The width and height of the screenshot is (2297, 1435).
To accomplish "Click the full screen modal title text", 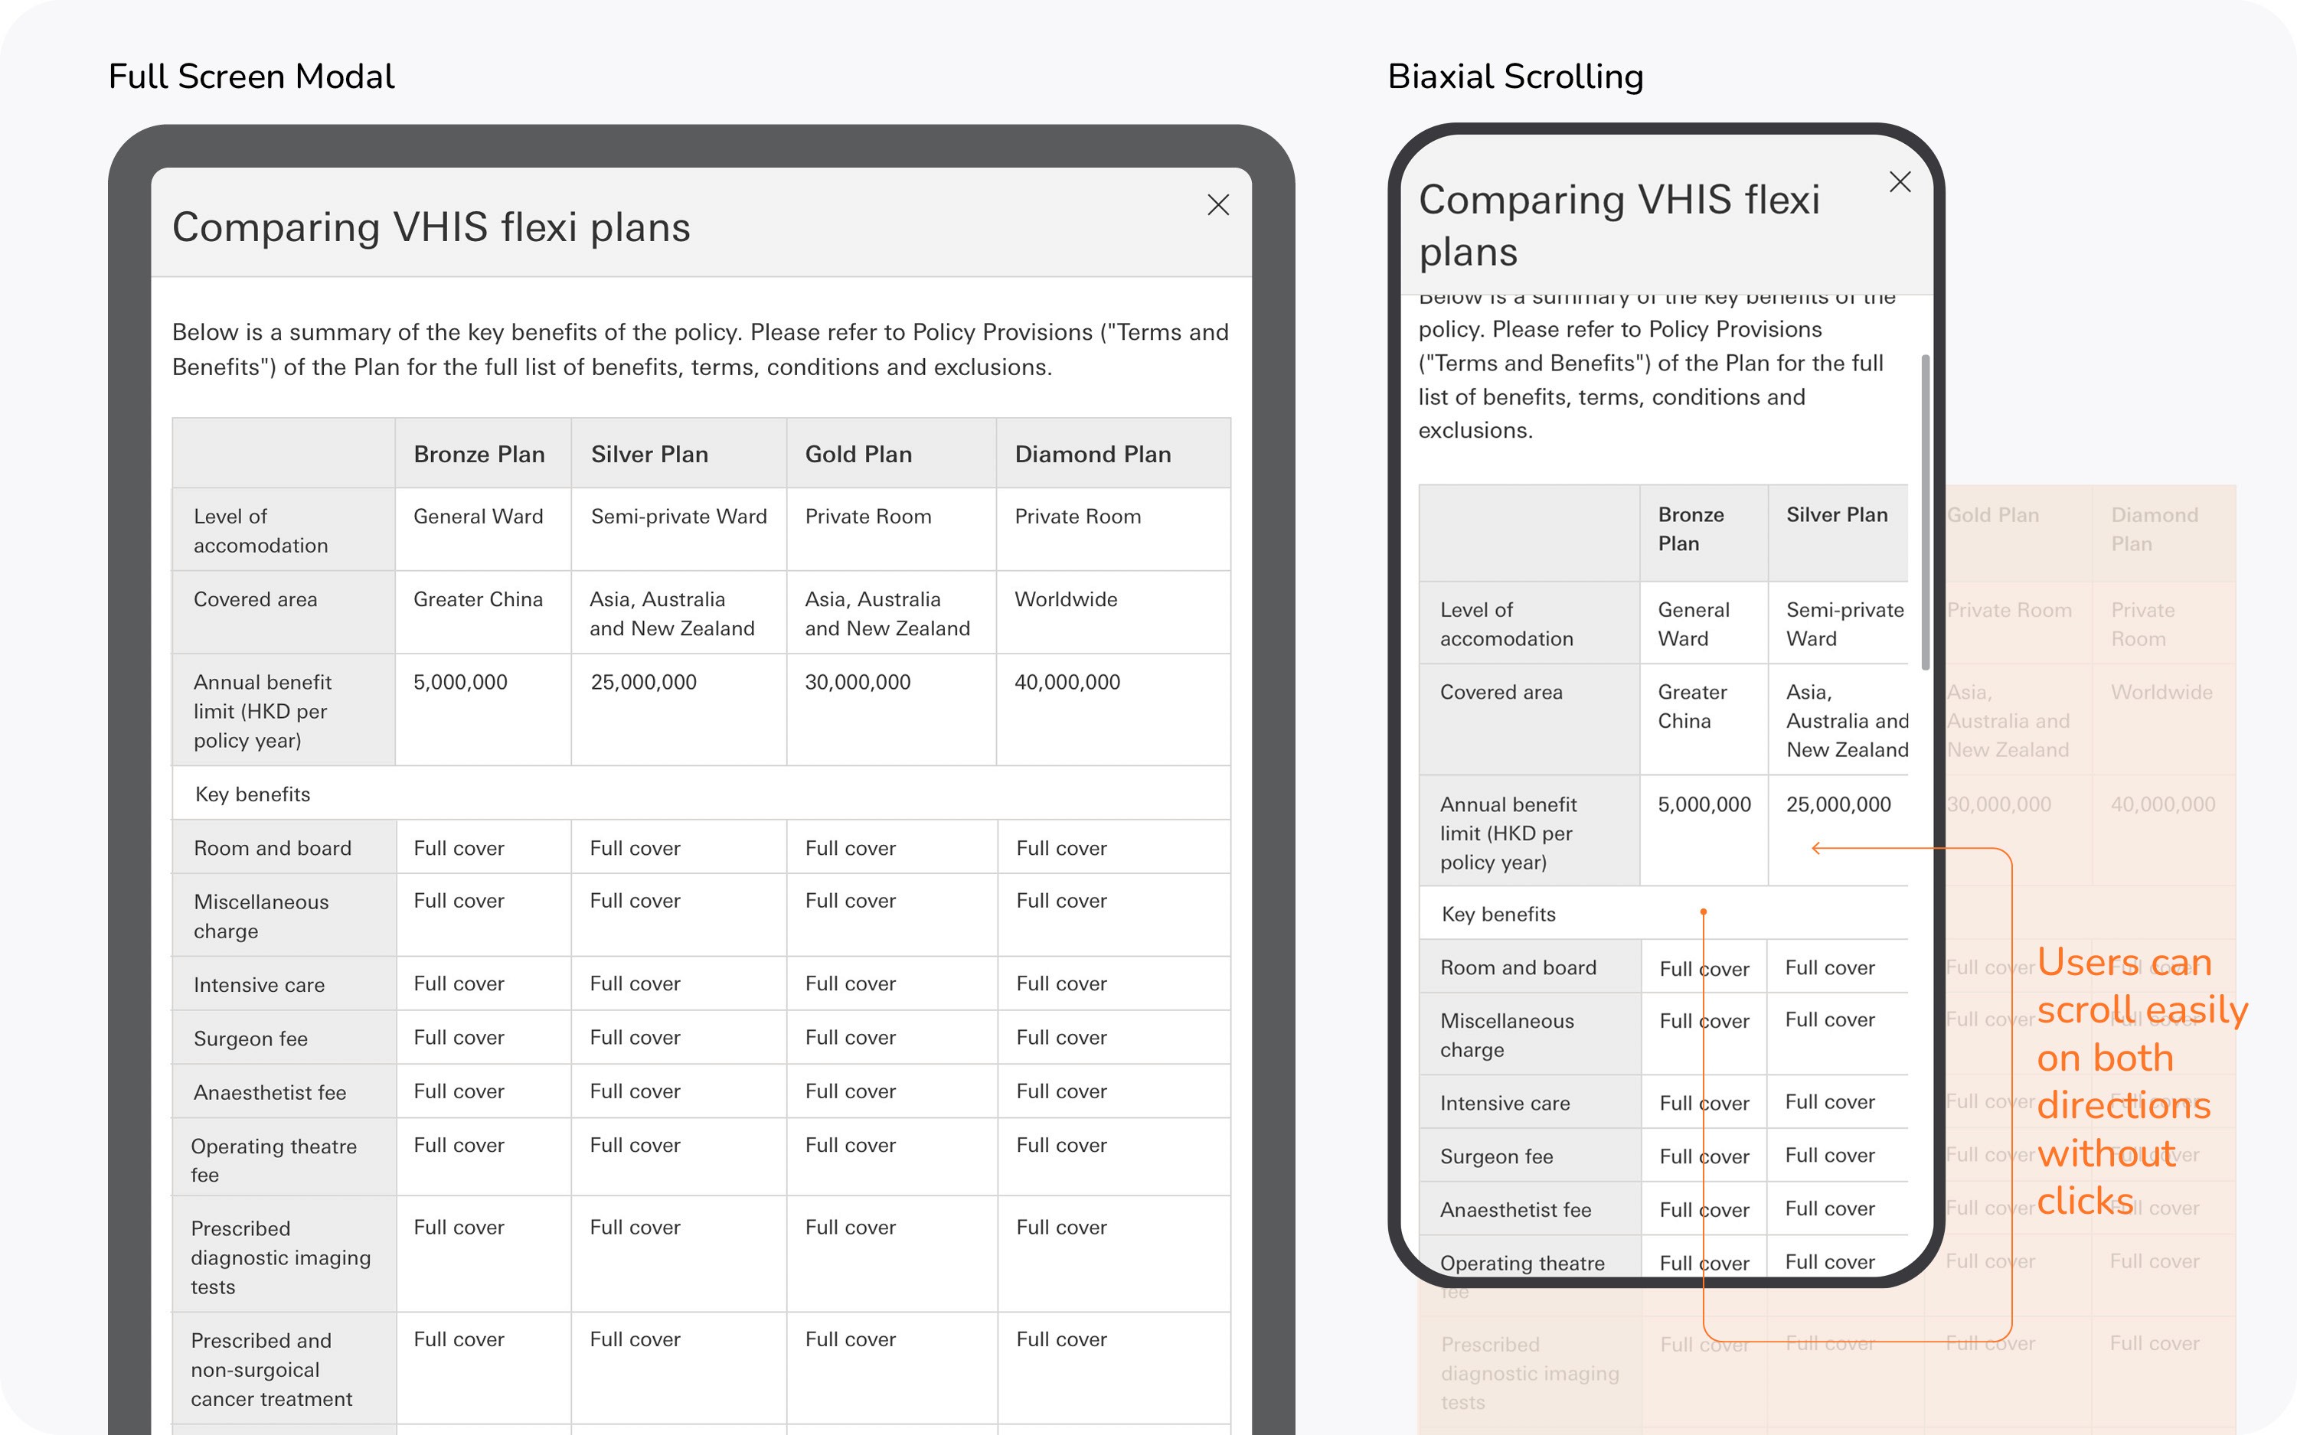I will pyautogui.click(x=431, y=228).
